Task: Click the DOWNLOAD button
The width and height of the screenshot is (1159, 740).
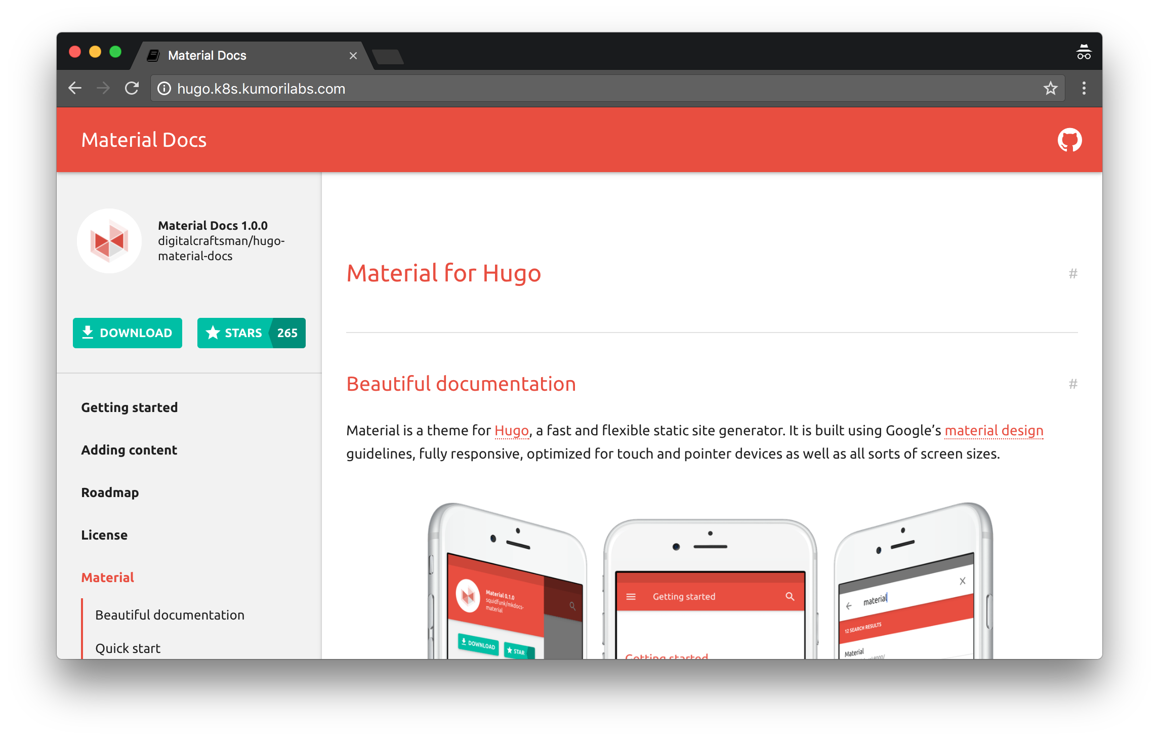Action: point(128,333)
